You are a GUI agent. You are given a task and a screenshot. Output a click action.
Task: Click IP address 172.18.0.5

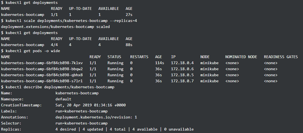pos(182,75)
